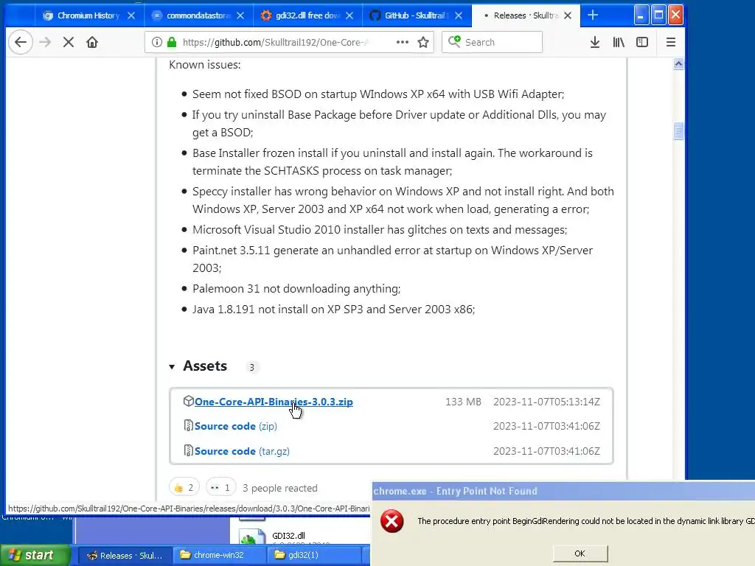Stop loading the page
The image size is (755, 566).
pyautogui.click(x=69, y=42)
